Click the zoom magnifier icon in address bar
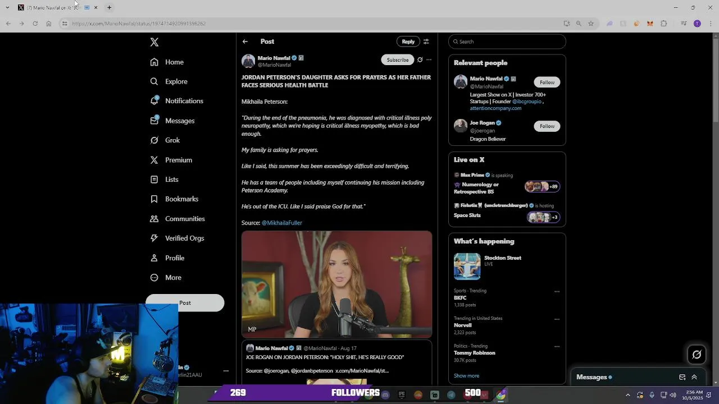Screen dimensions: 719x404 (579, 24)
